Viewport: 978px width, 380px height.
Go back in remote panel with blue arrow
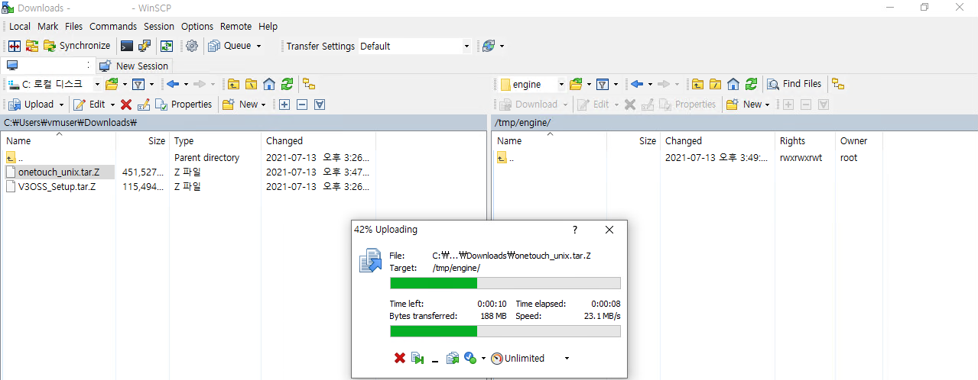point(636,84)
